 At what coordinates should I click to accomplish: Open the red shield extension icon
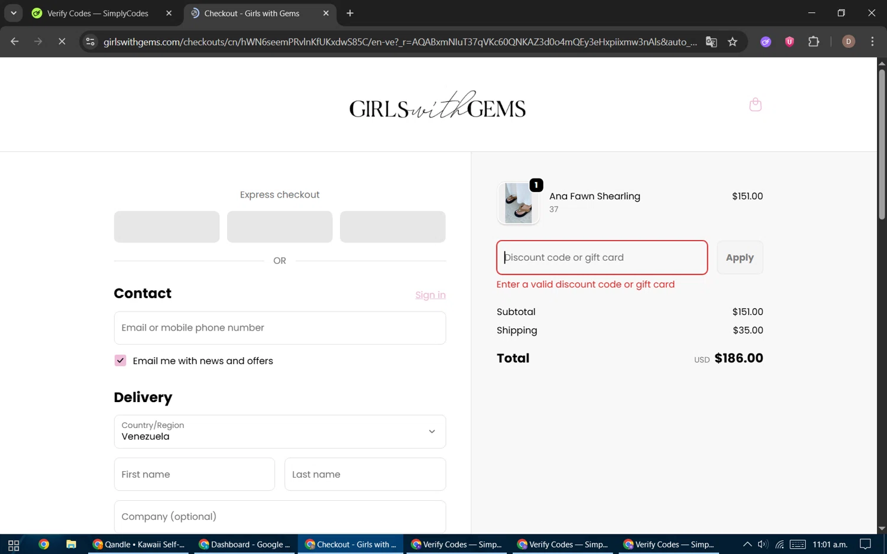point(789,41)
